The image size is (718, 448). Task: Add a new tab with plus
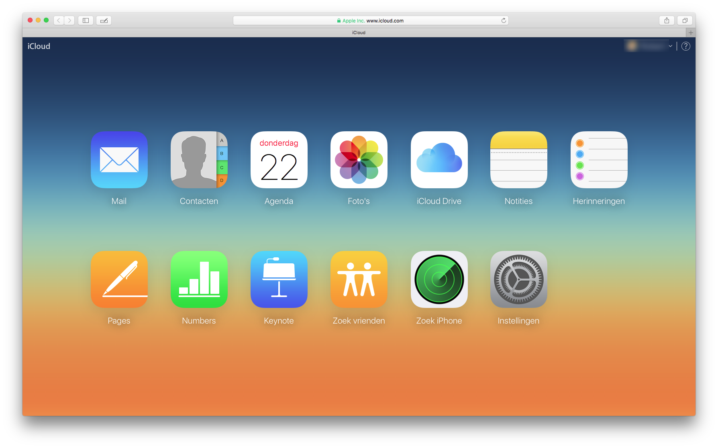tap(691, 33)
